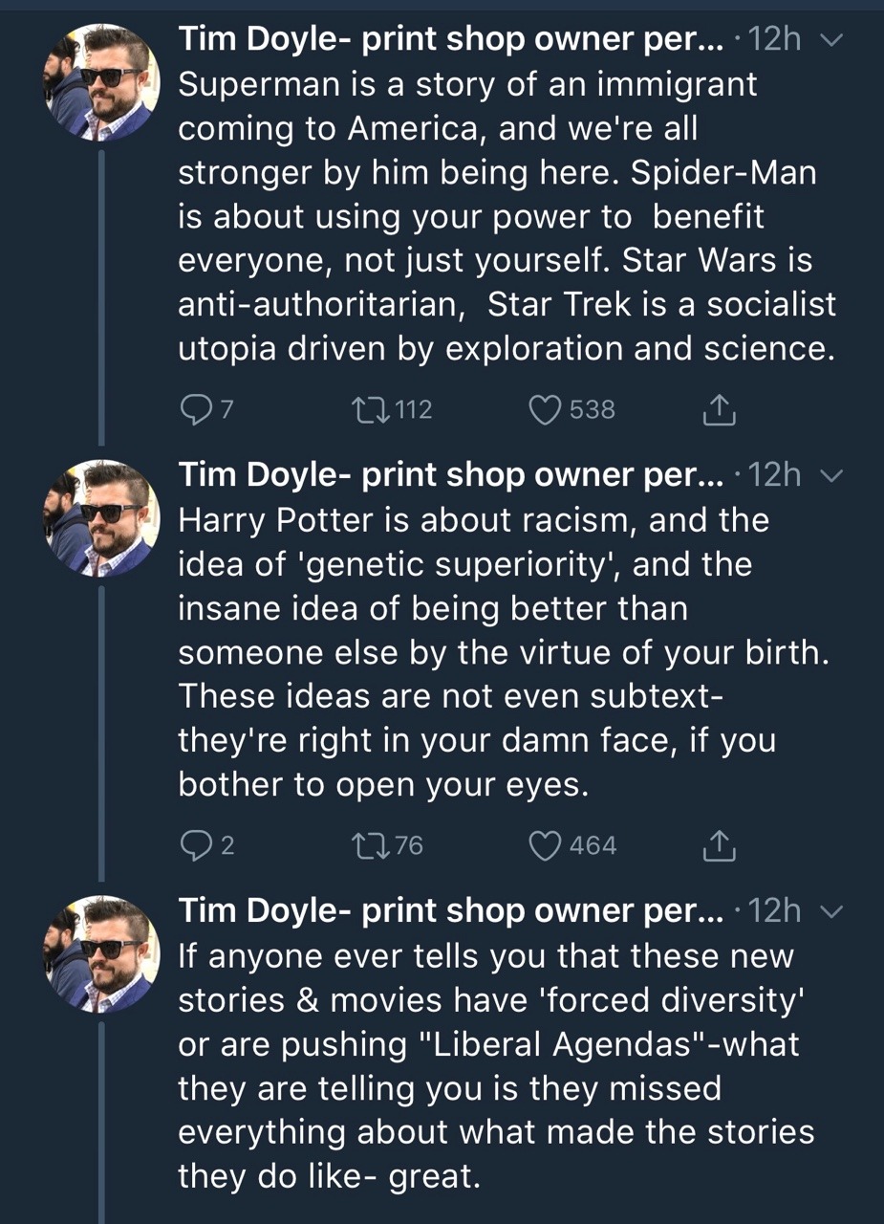Tap the second tweet's profile avatar
Image resolution: width=884 pixels, height=1224 pixels.
pos(101,517)
